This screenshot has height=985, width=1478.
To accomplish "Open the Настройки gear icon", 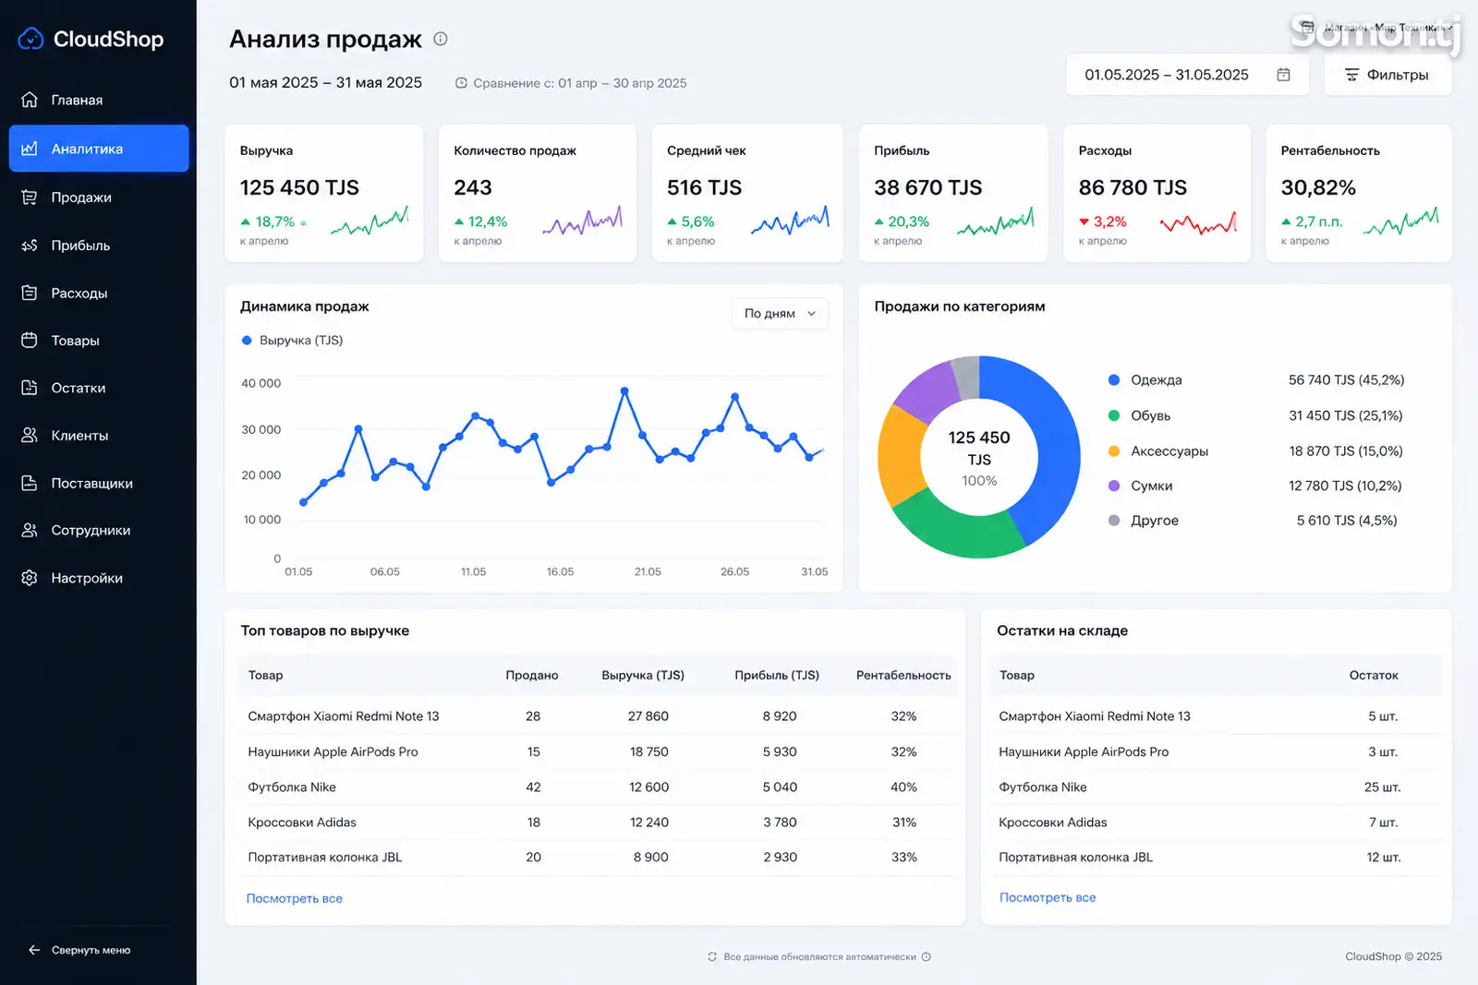I will (30, 578).
